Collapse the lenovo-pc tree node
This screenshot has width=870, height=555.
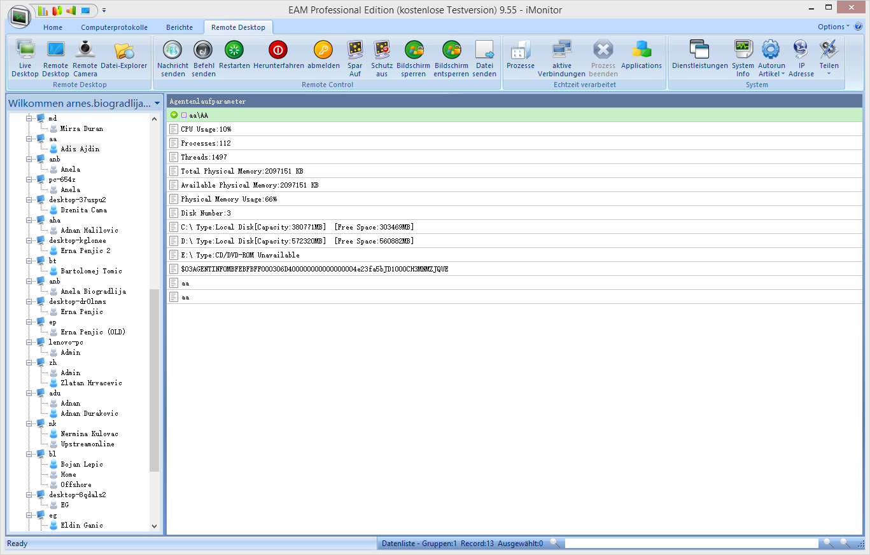[x=29, y=342]
